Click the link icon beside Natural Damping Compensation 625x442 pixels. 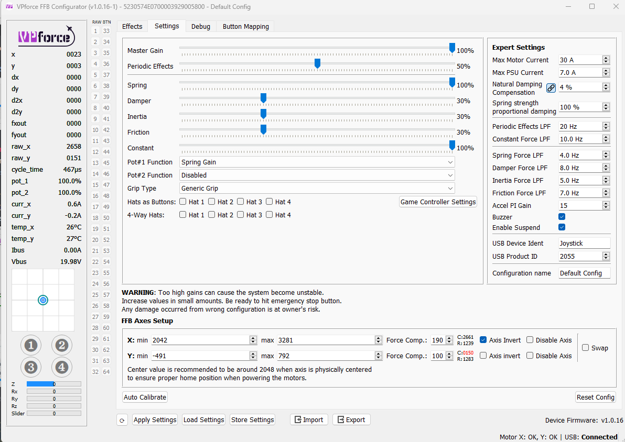pos(551,88)
